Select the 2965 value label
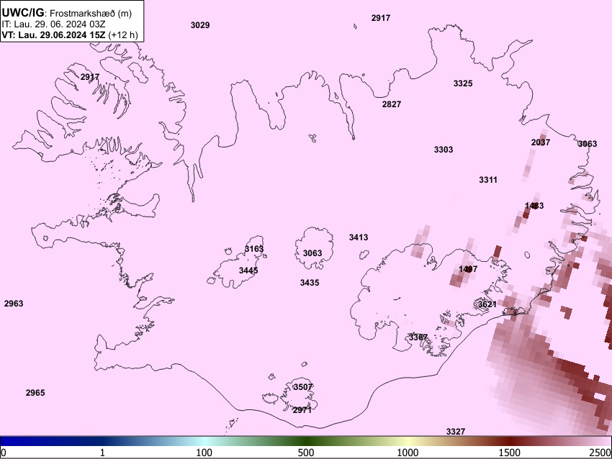612x459 pixels. click(x=35, y=393)
